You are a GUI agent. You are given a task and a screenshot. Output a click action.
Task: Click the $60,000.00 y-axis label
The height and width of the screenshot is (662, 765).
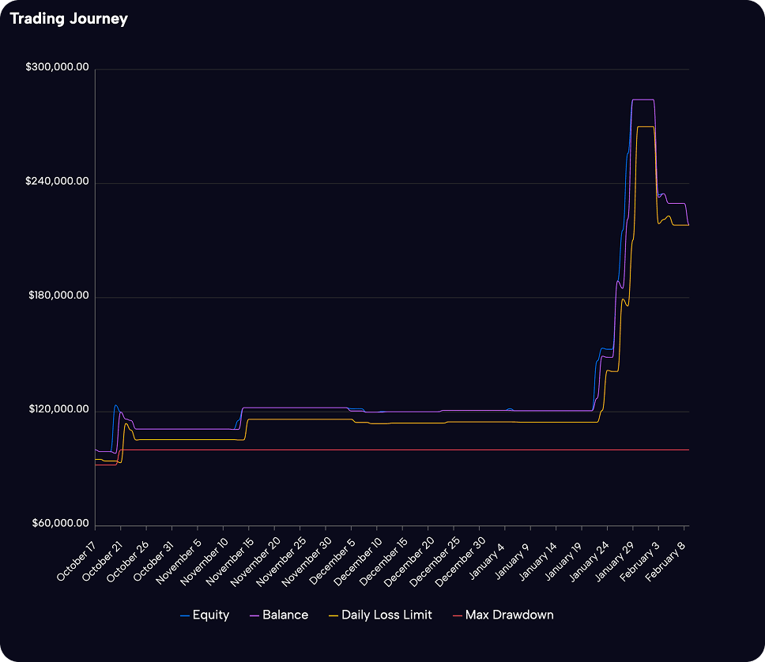click(61, 523)
